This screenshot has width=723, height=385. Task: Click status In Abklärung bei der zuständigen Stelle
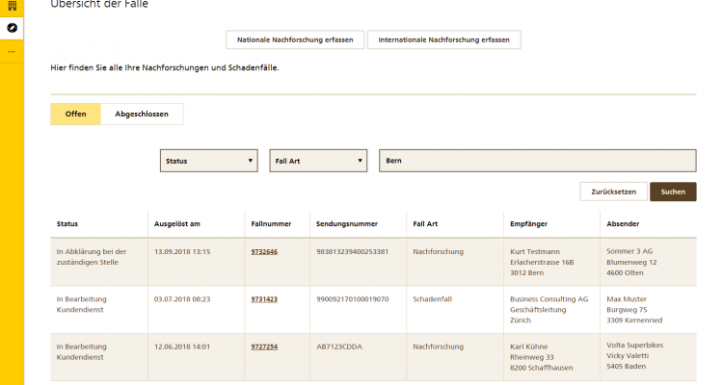(x=92, y=257)
